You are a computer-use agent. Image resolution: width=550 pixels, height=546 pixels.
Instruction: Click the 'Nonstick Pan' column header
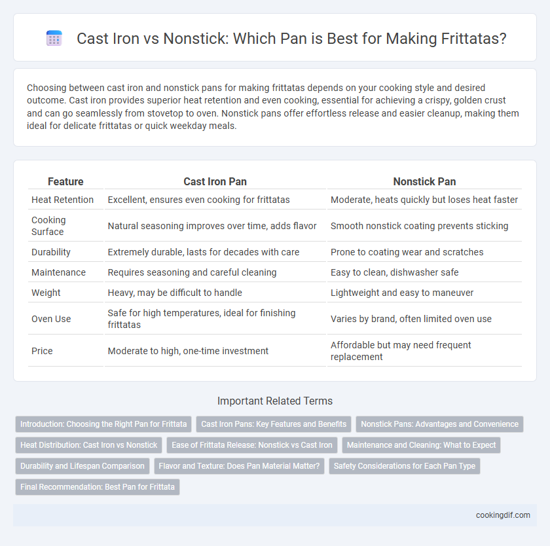(424, 181)
